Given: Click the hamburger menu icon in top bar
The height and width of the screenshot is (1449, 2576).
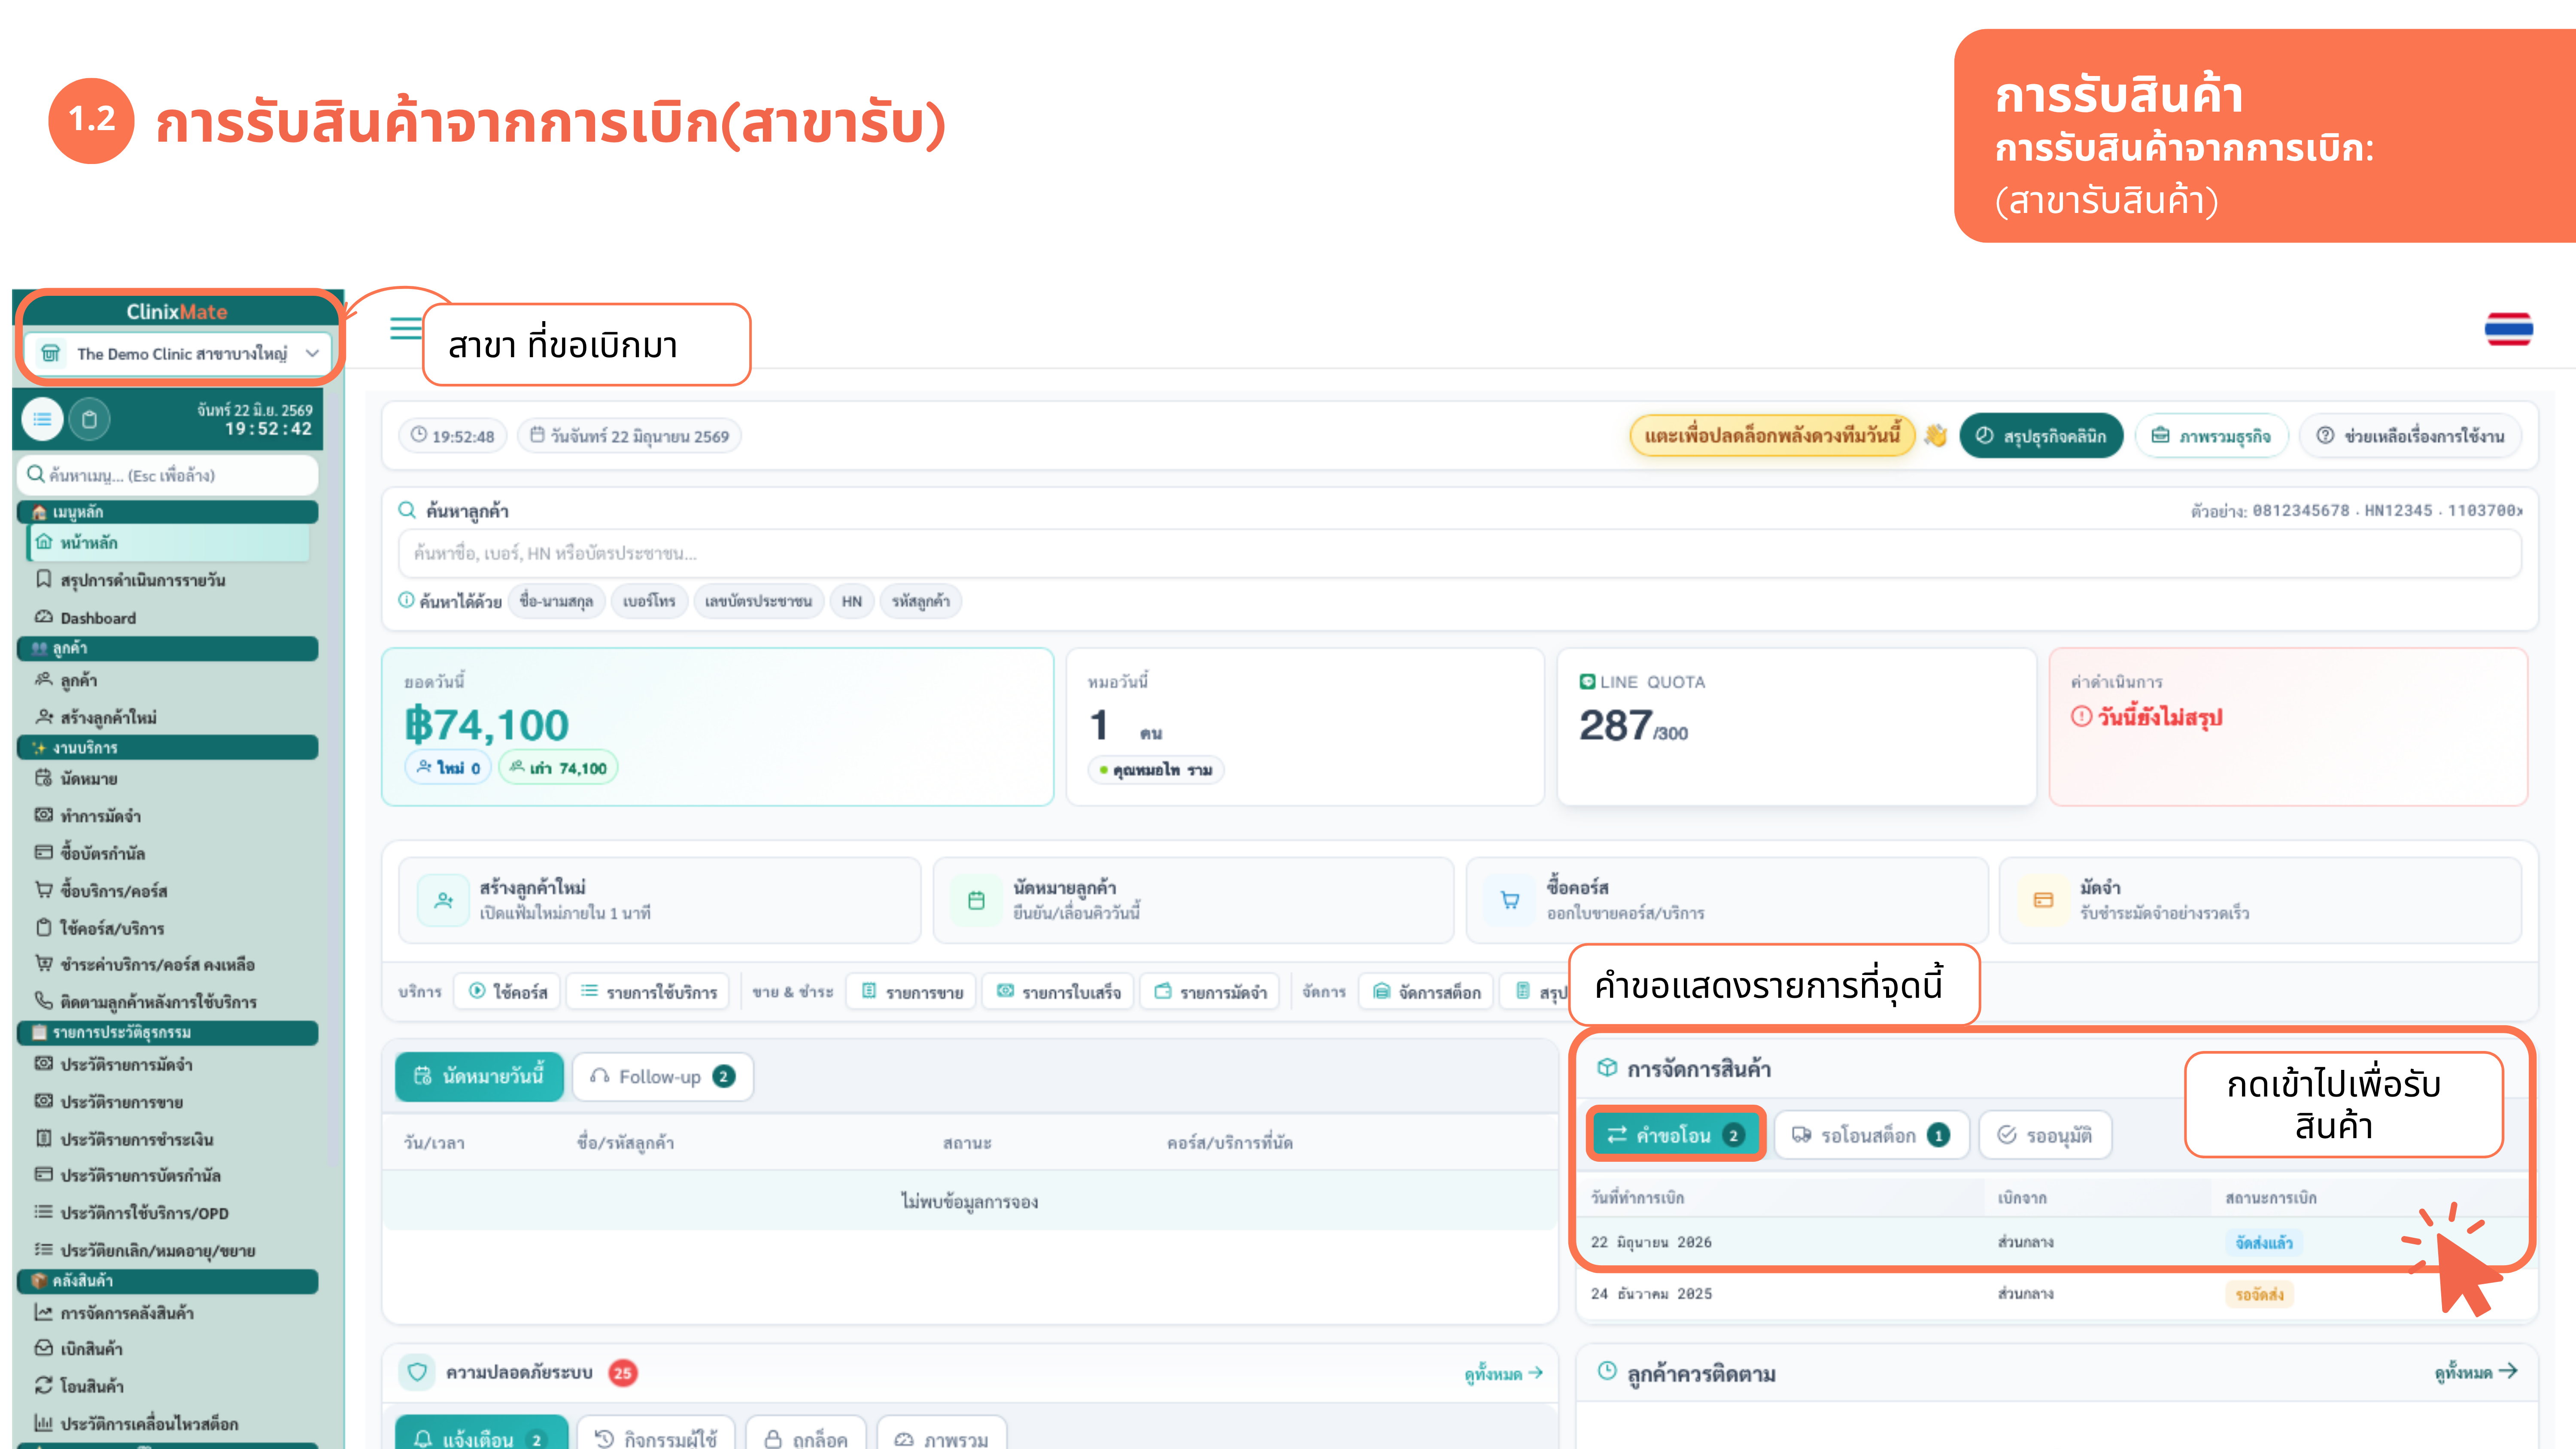Looking at the screenshot, I should (405, 328).
